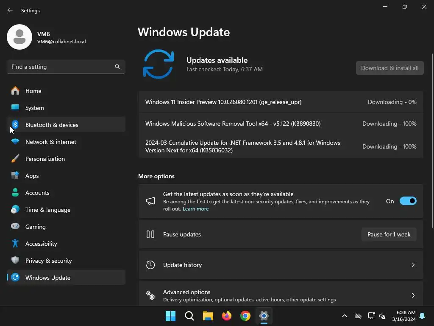Click the Time & language clock icon
The width and height of the screenshot is (434, 326).
click(x=15, y=210)
